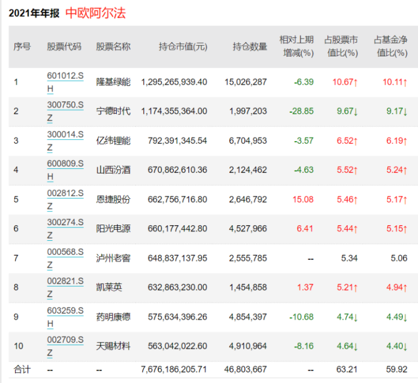Select stock name 宁德时代
The height and width of the screenshot is (383, 418).
[x=113, y=111]
